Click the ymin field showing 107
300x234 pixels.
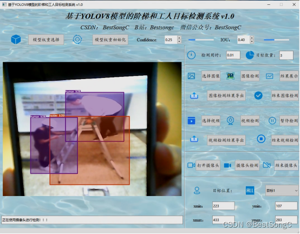(x=286, y=206)
